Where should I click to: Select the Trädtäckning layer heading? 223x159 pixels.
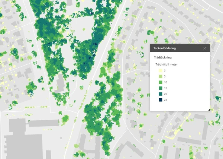(x=163, y=57)
